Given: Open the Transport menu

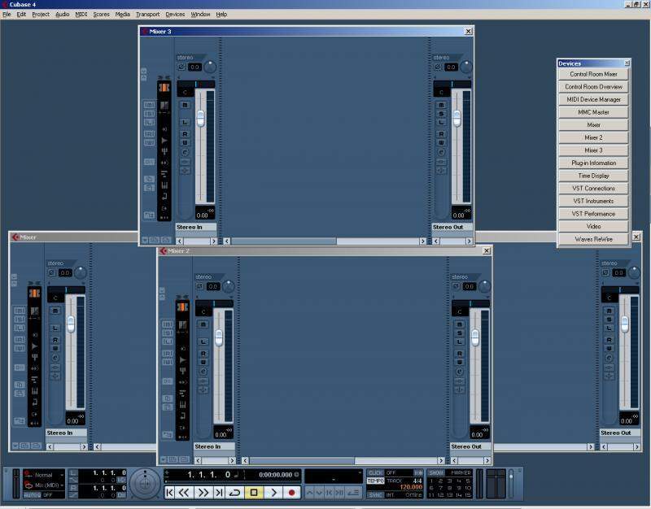Looking at the screenshot, I should (147, 14).
